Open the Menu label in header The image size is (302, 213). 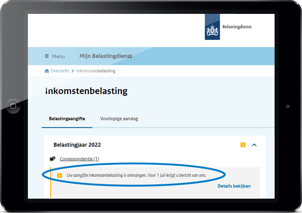coord(59,56)
